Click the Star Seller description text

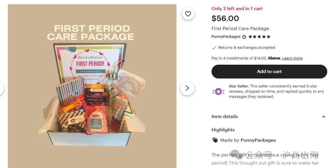pyautogui.click(x=276, y=91)
